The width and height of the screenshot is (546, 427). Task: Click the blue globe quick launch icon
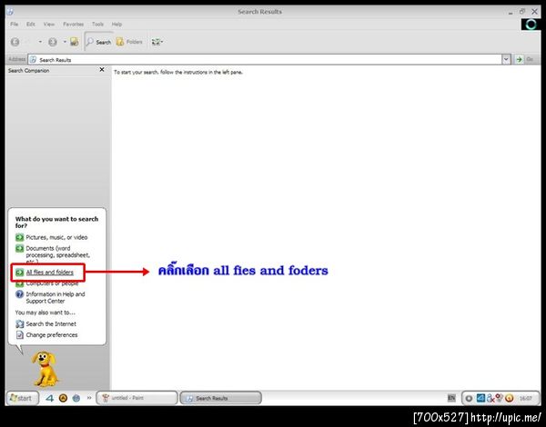tap(76, 398)
